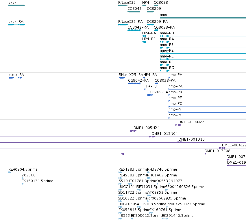This screenshot has height=220, width=246.
Task: Click the nmo-PF protein label
Action: [x=175, y=109]
